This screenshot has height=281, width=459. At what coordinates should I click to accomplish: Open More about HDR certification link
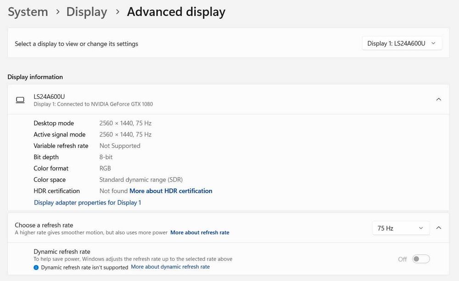pos(171,191)
